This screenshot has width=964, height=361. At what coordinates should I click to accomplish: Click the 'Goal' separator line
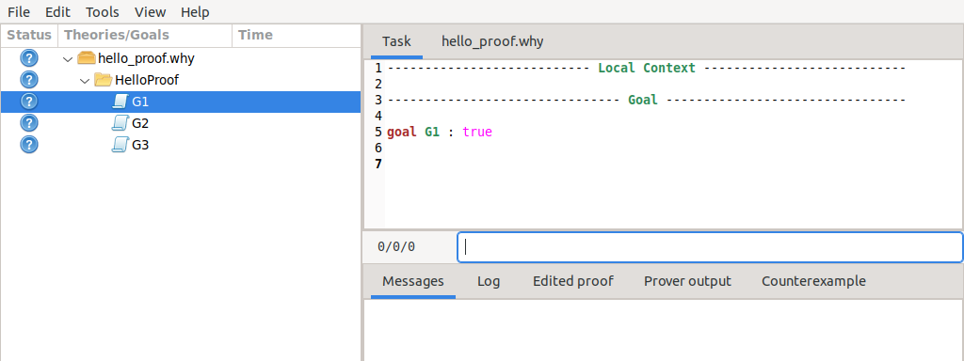[x=647, y=100]
